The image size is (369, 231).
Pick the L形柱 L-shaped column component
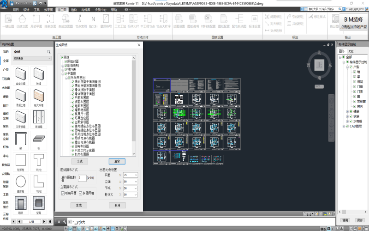39,183
